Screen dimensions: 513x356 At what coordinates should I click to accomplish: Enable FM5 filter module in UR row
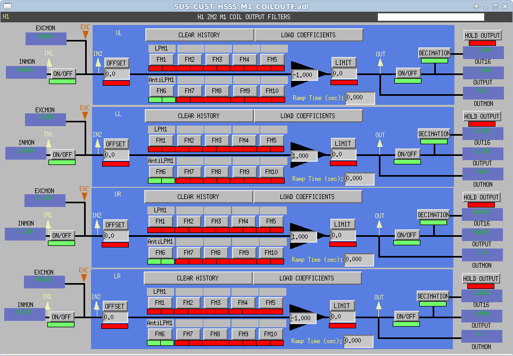[x=271, y=221]
